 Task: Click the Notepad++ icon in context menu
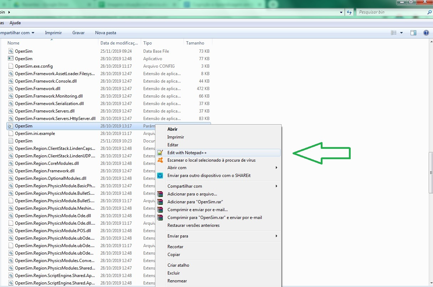point(160,153)
